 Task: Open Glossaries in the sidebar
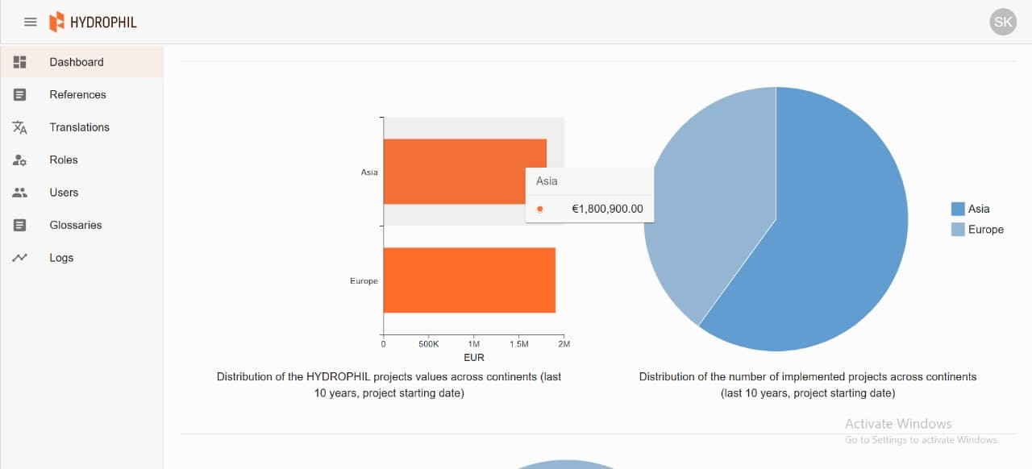[x=81, y=225]
